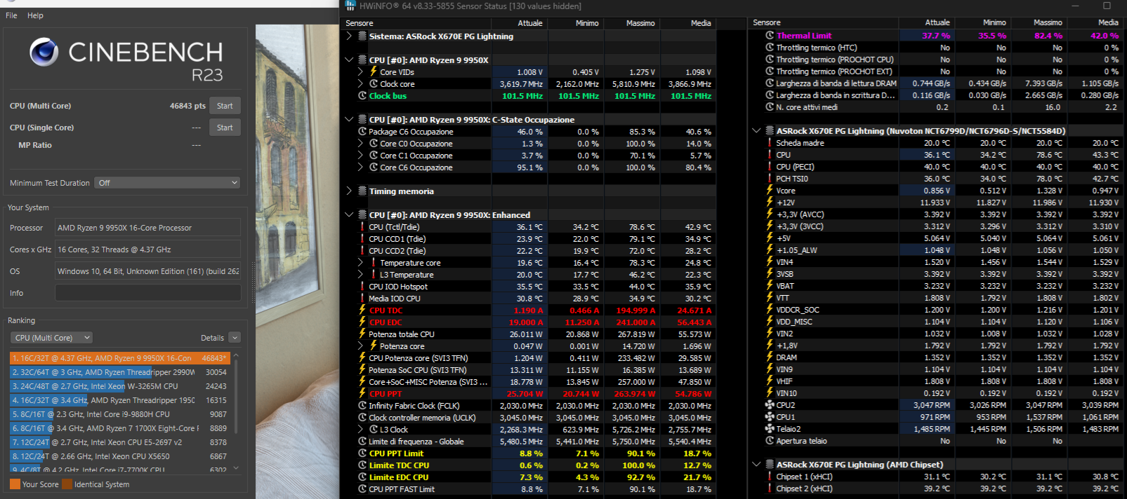Screen dimensions: 1127x499
Task: Click the CPU PPT power icon
Action: point(362,394)
